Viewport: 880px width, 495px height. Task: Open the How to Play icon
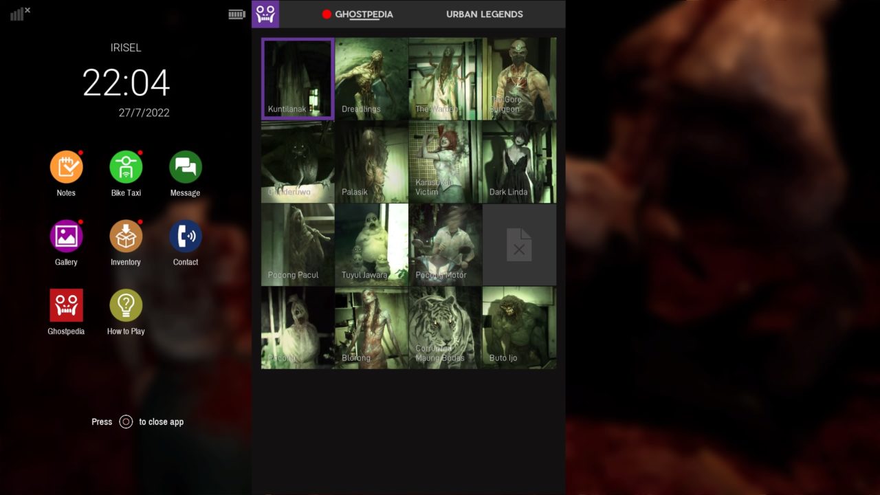[126, 305]
